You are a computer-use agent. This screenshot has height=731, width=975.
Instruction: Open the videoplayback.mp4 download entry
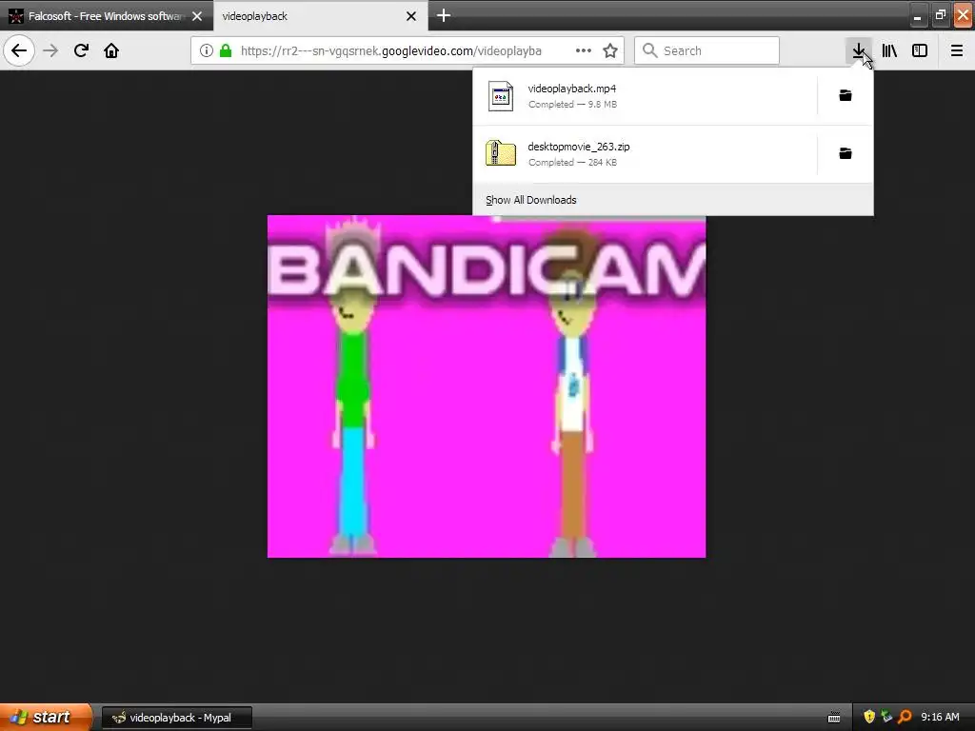[645, 96]
